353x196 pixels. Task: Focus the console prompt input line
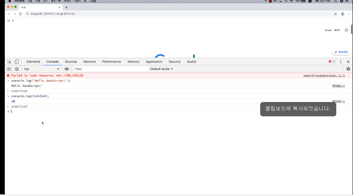tap(178, 112)
